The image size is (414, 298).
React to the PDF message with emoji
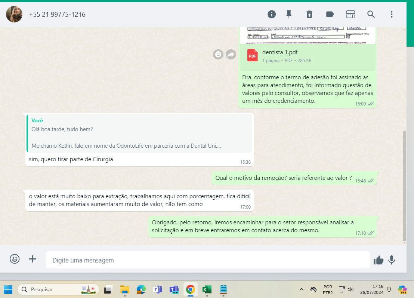pyautogui.click(x=218, y=55)
